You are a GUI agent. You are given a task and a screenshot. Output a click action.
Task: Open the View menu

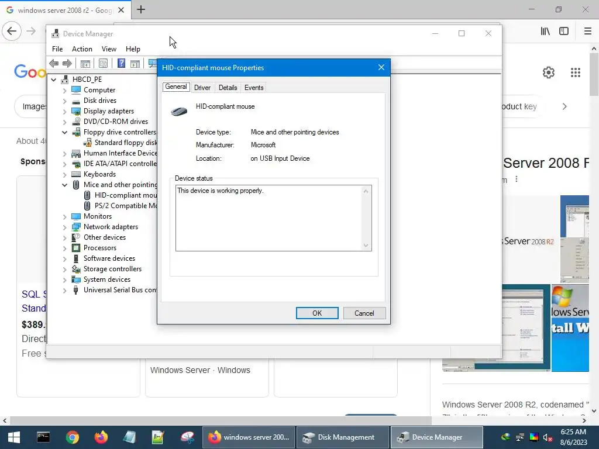(109, 49)
